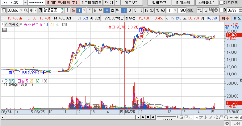Click the overlapping windows icon
The image size is (242, 126).
187,118
